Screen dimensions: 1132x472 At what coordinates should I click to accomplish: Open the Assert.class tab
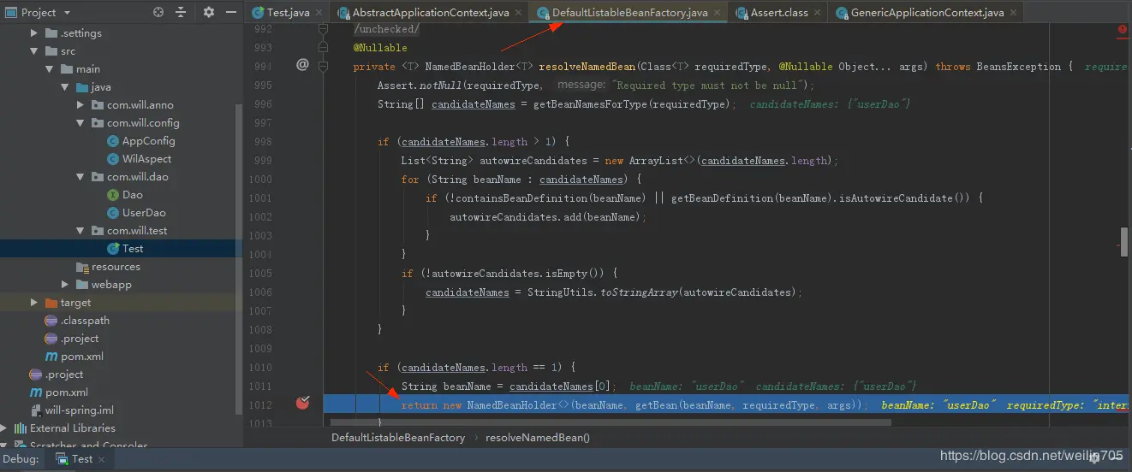point(778,13)
